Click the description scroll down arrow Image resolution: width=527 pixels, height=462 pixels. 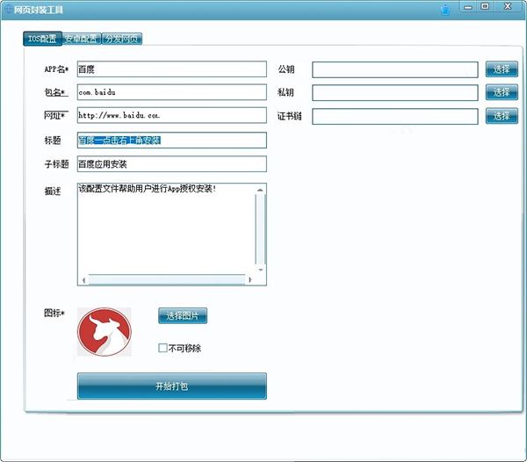[261, 270]
